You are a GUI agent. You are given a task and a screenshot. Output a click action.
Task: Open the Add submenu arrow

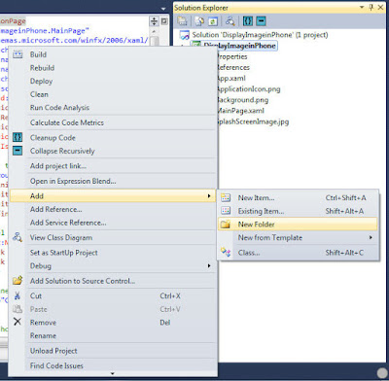pos(209,196)
